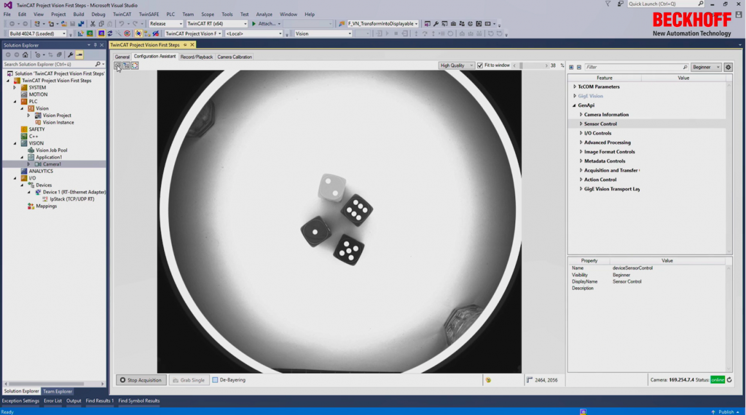
Task: Click the feature Filter input field
Action: (636, 67)
